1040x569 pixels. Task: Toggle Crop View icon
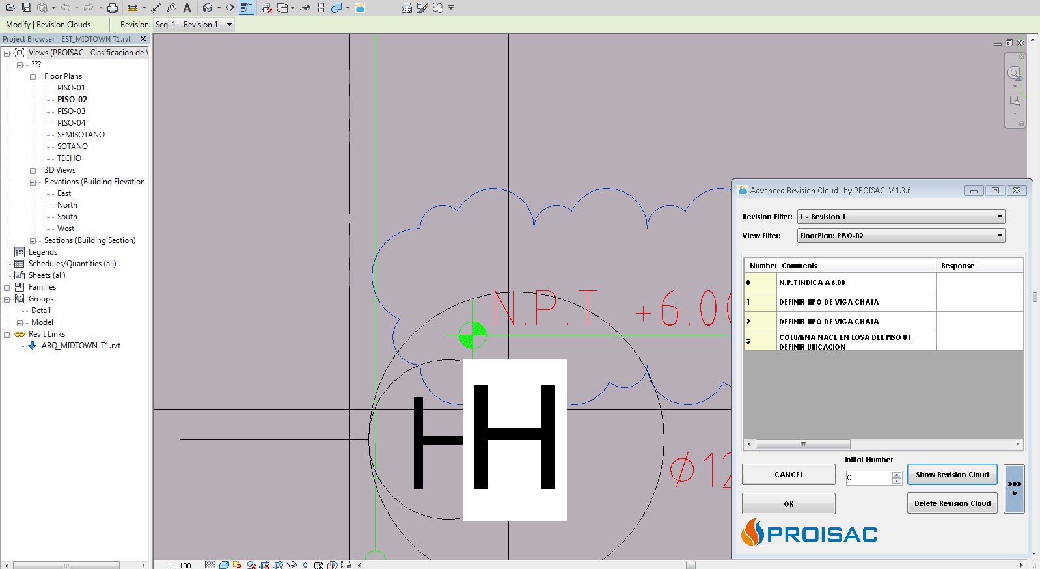click(264, 564)
